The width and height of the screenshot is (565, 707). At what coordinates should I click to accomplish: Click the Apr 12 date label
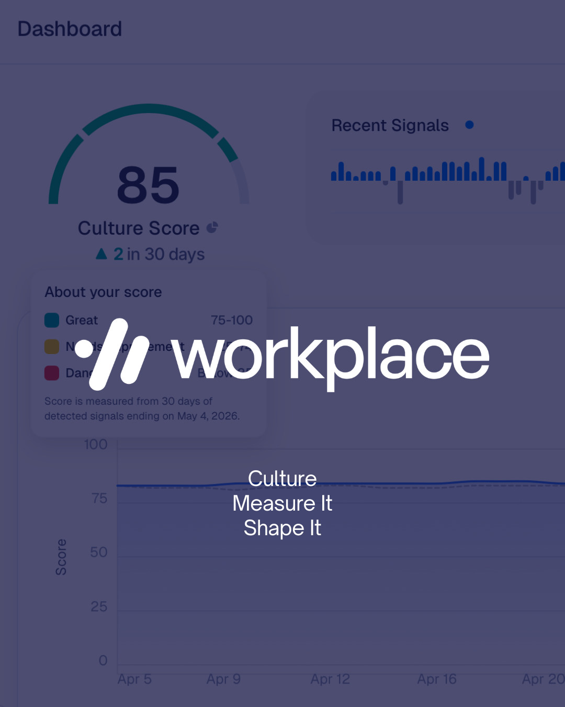point(330,679)
